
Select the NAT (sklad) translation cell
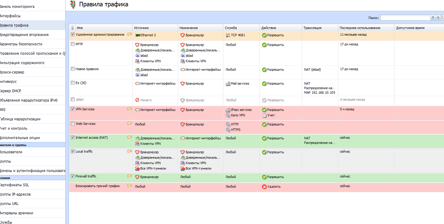pos(313,70)
